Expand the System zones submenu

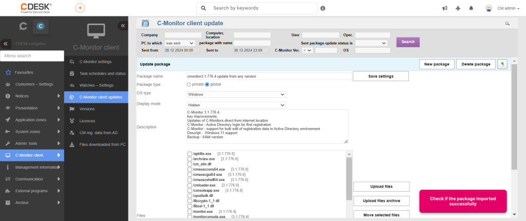[x=59, y=132]
